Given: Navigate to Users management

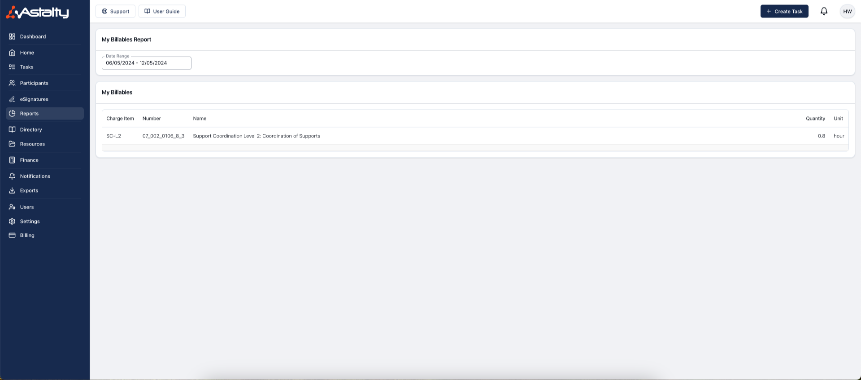Looking at the screenshot, I should pos(27,207).
